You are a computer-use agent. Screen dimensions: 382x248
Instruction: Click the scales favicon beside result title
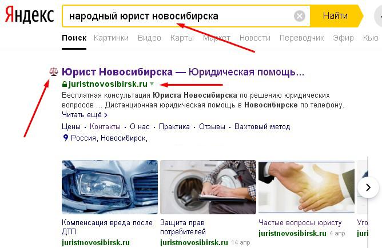[x=54, y=72]
